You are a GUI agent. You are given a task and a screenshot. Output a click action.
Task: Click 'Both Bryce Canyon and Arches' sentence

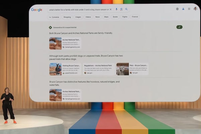pos(81,33)
